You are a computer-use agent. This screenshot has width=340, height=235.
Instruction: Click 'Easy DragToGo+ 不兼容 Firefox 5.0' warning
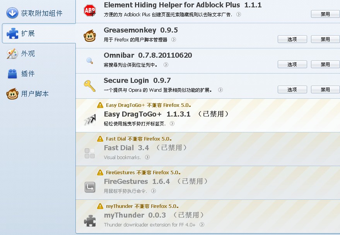point(149,105)
